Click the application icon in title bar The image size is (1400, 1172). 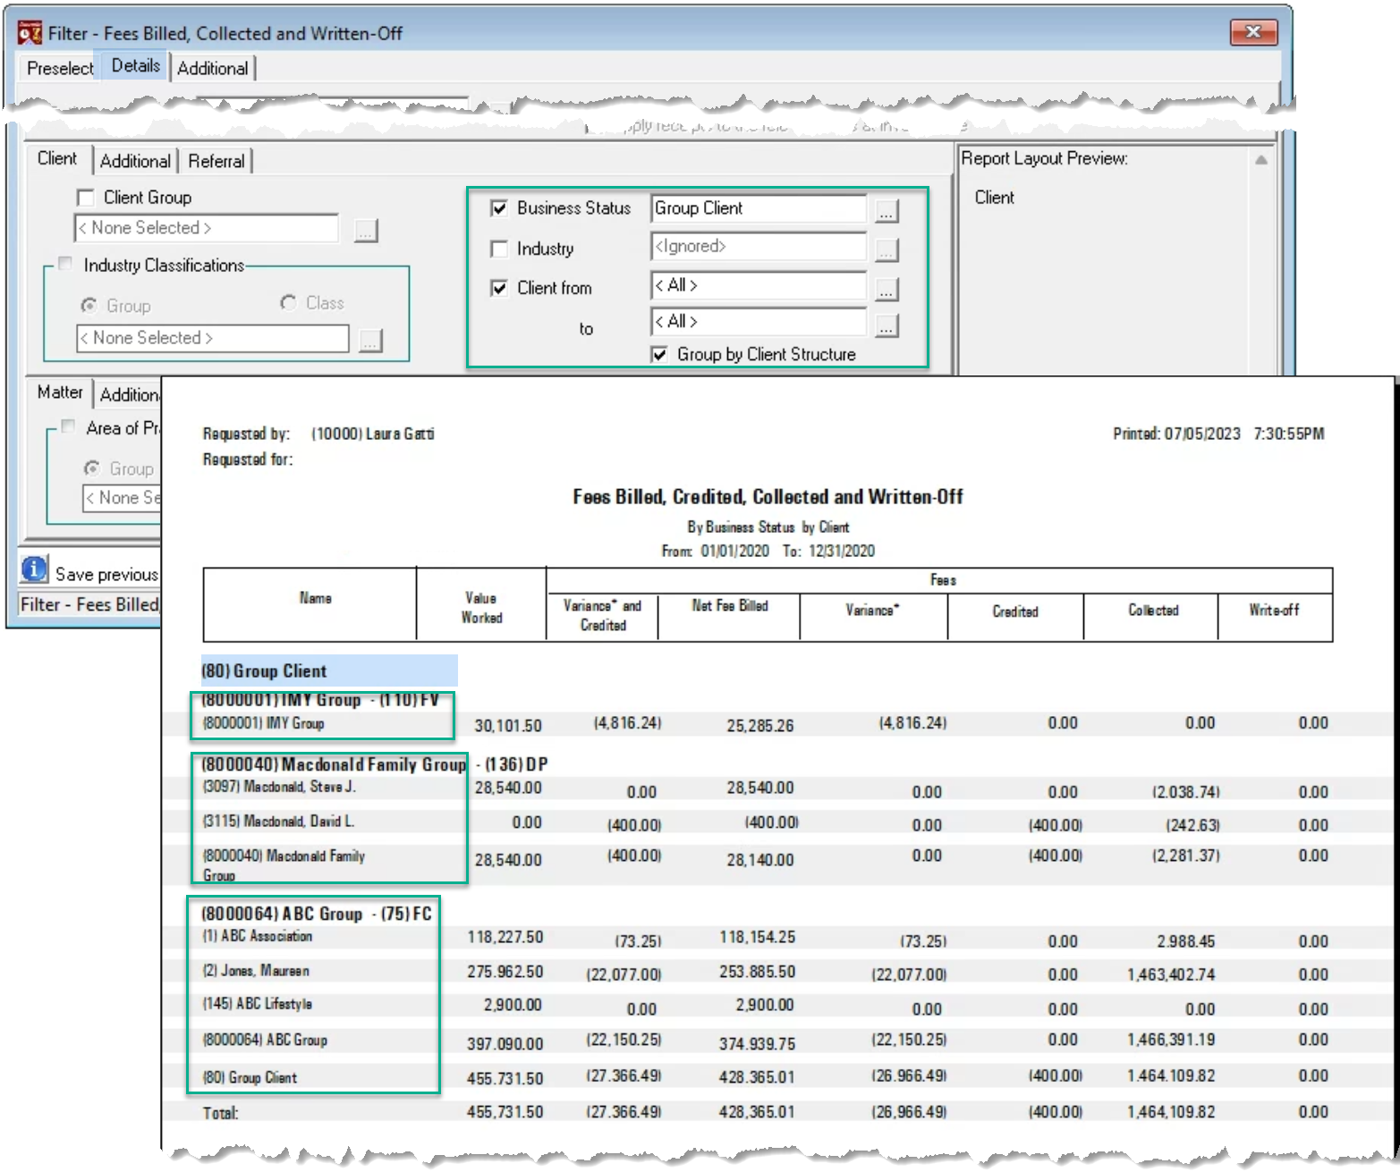coord(30,33)
